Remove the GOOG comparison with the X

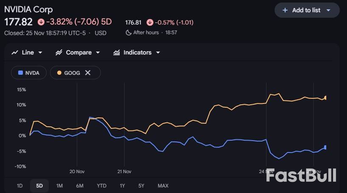tap(88, 73)
